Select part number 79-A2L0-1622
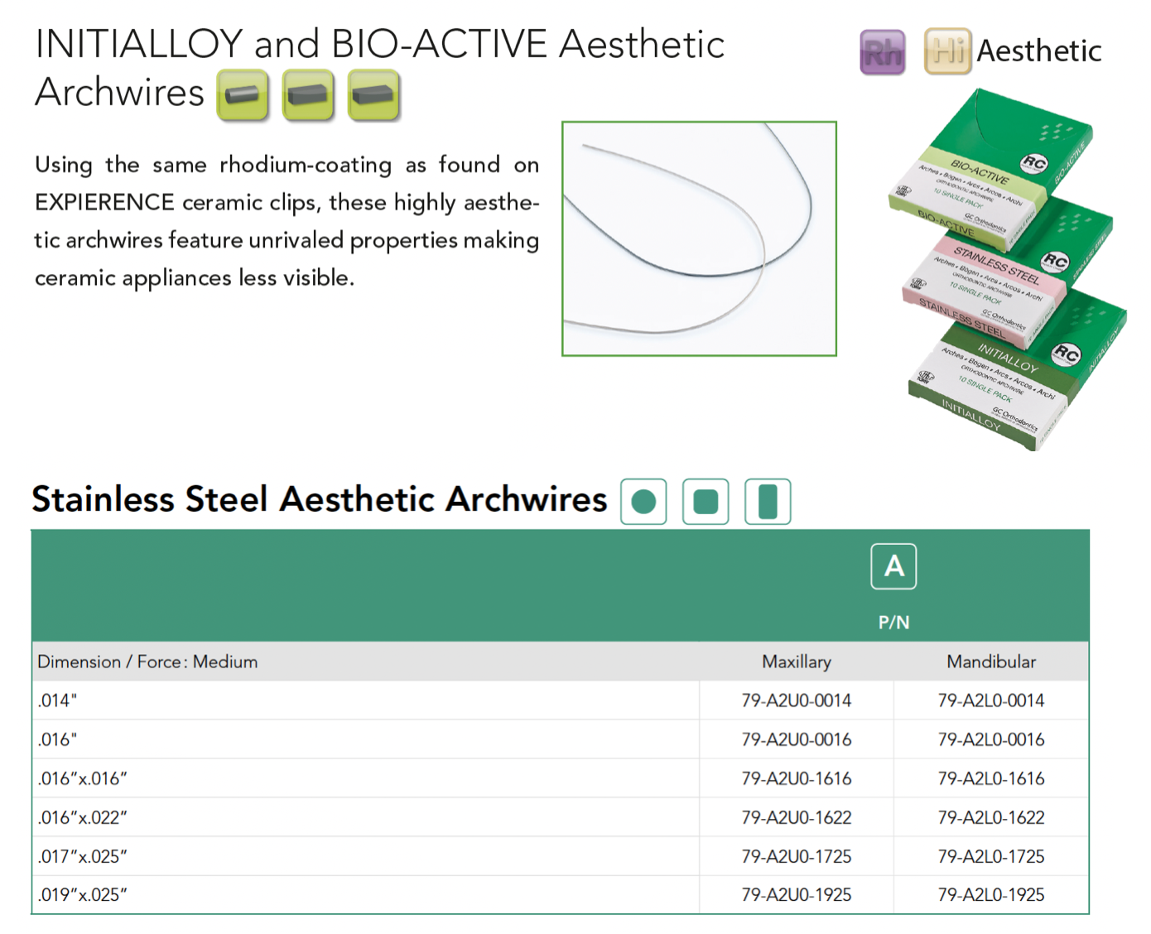 click(990, 817)
